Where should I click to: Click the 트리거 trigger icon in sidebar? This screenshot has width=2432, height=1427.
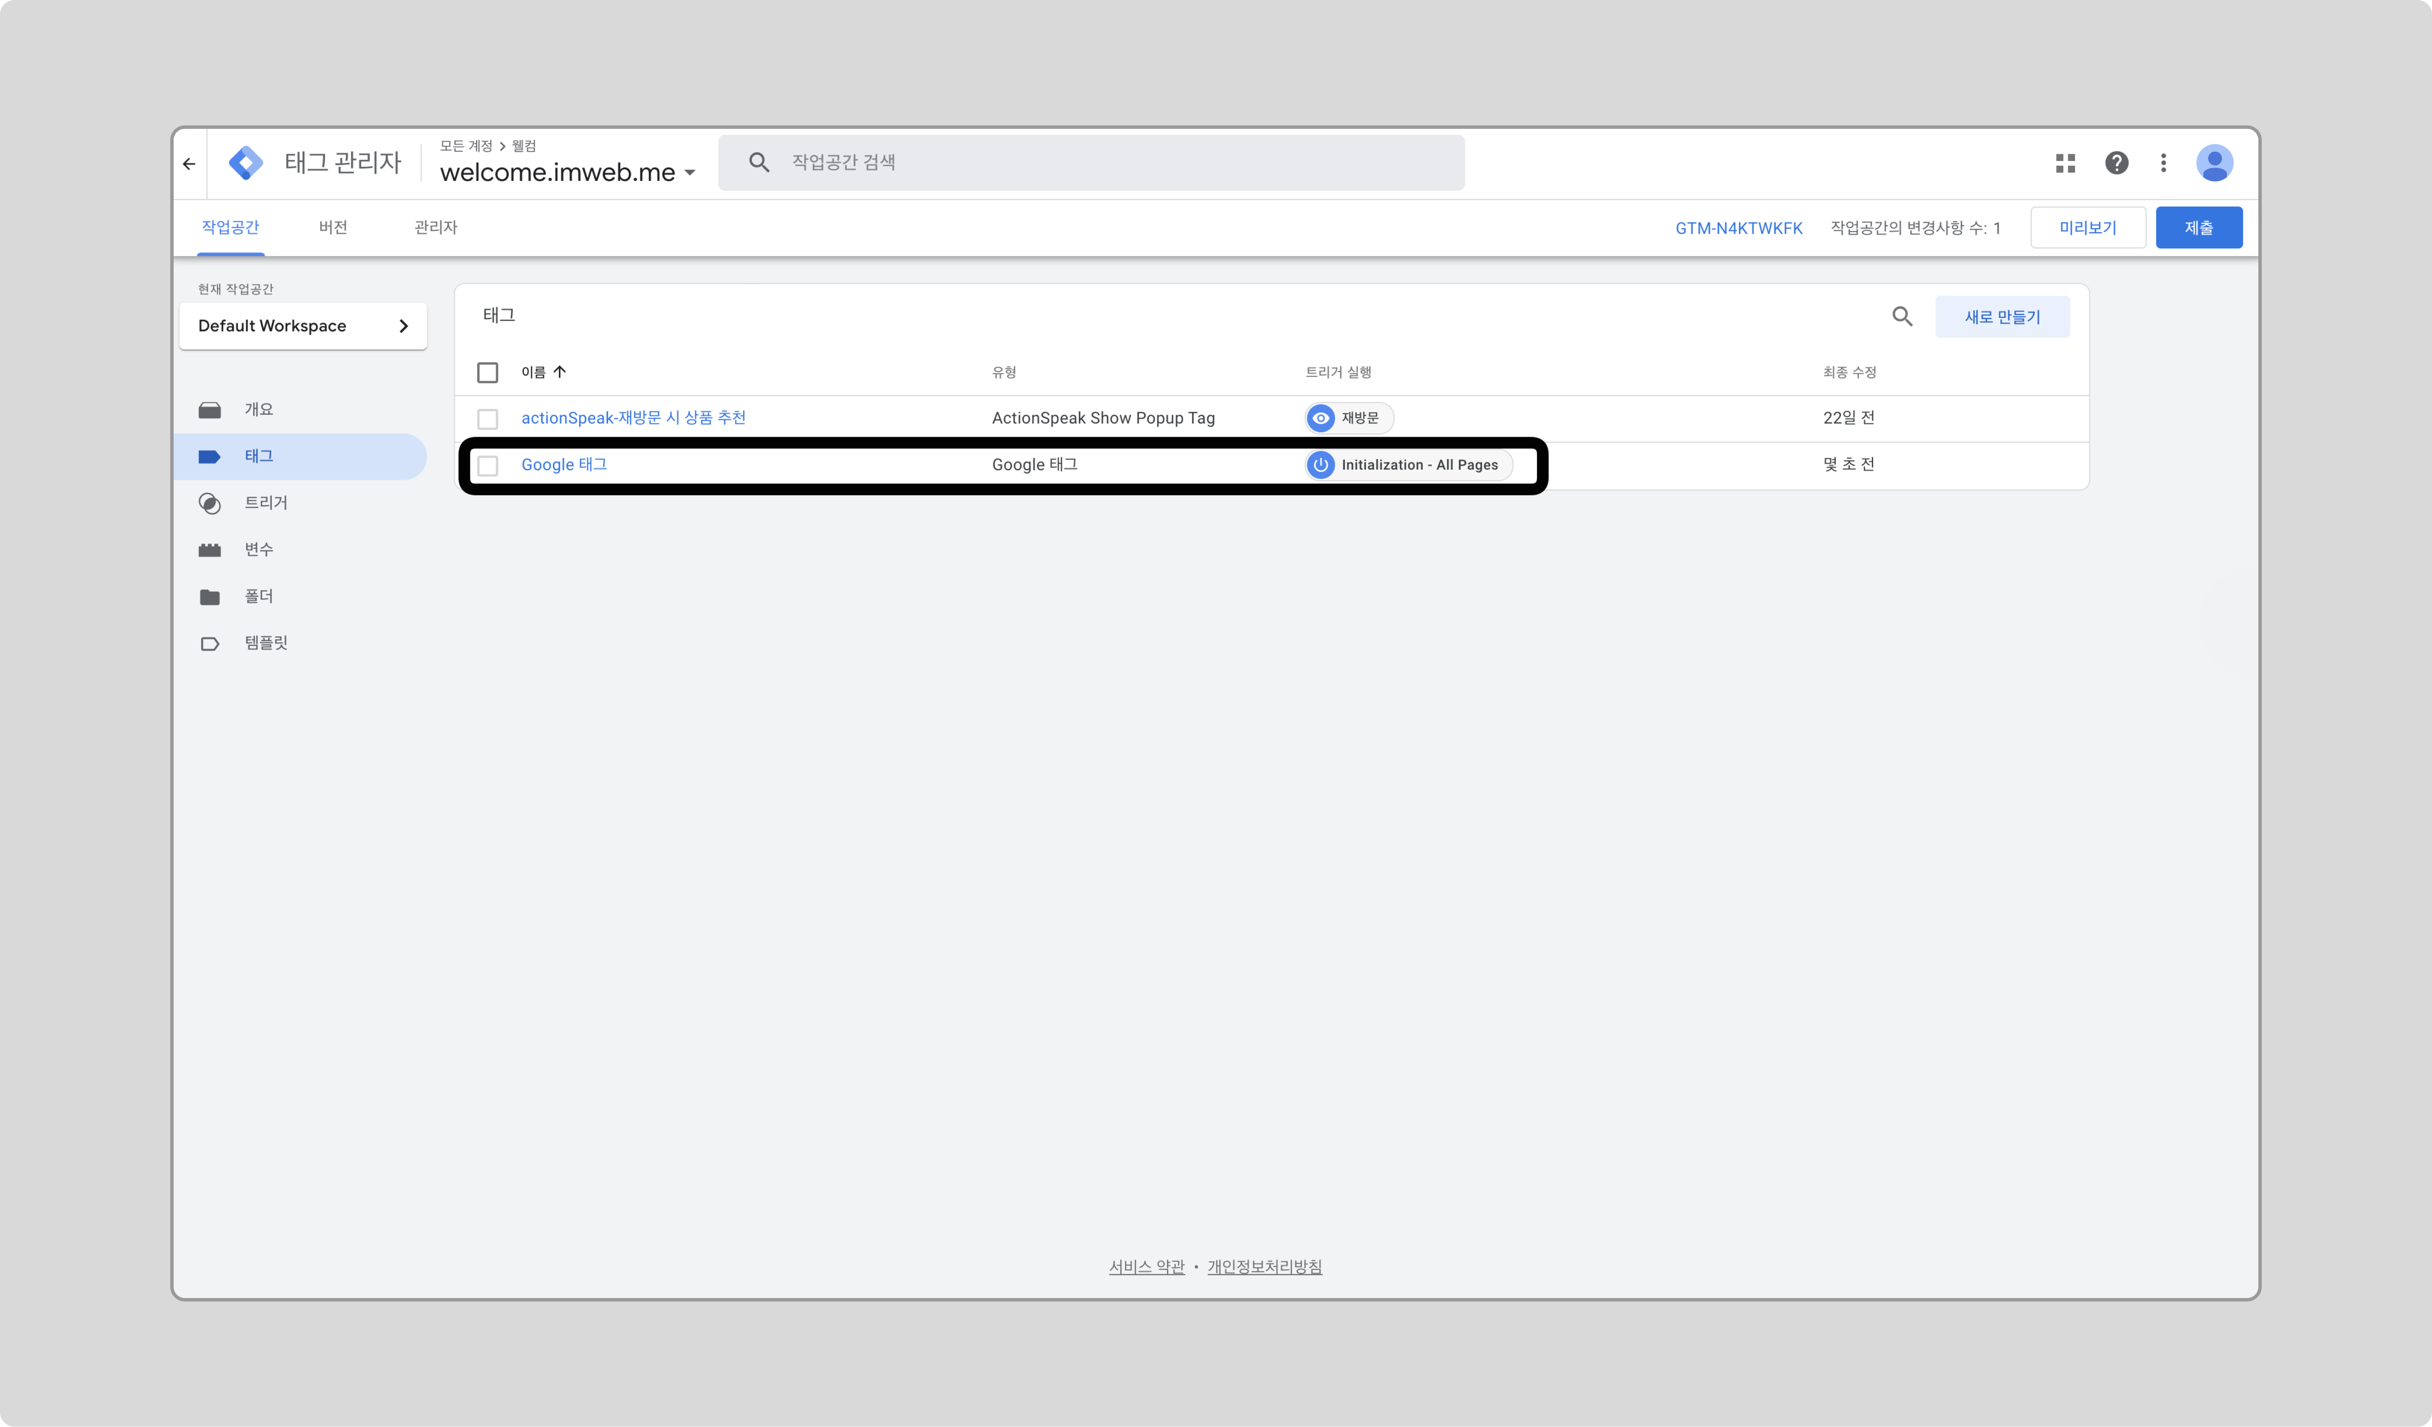[210, 504]
